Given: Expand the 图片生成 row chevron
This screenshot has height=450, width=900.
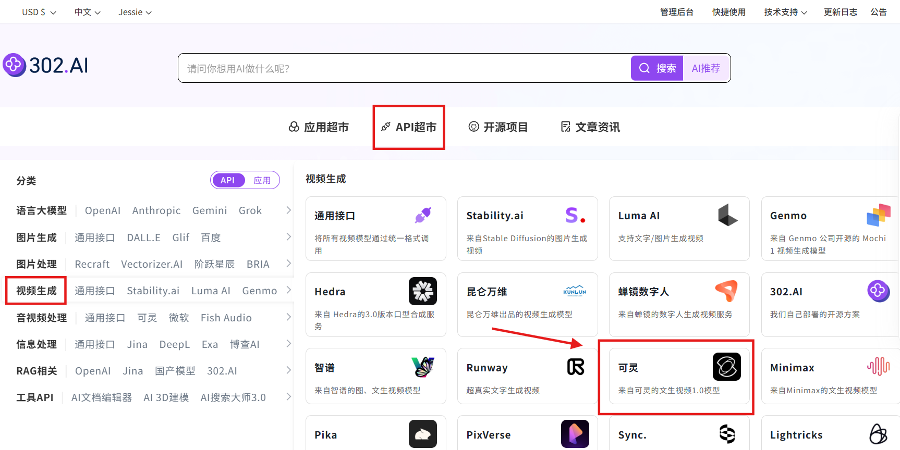Looking at the screenshot, I should (x=288, y=236).
